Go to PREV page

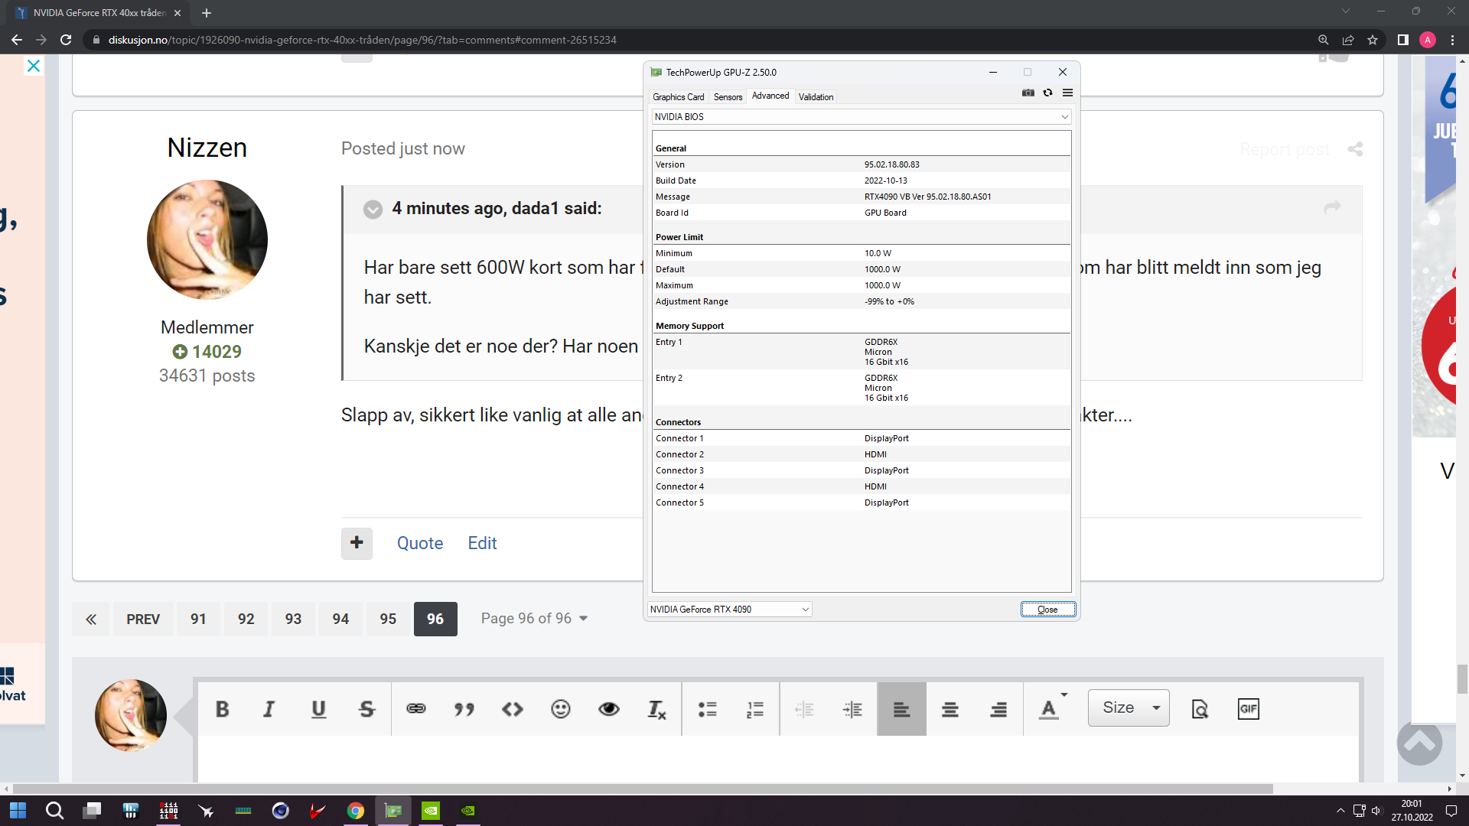pyautogui.click(x=143, y=619)
